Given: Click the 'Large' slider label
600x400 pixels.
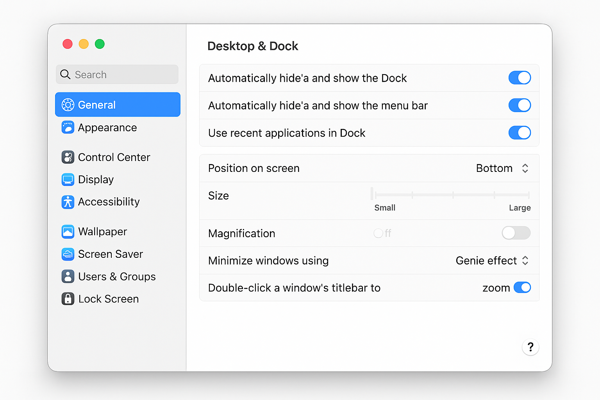Looking at the screenshot, I should [x=520, y=208].
